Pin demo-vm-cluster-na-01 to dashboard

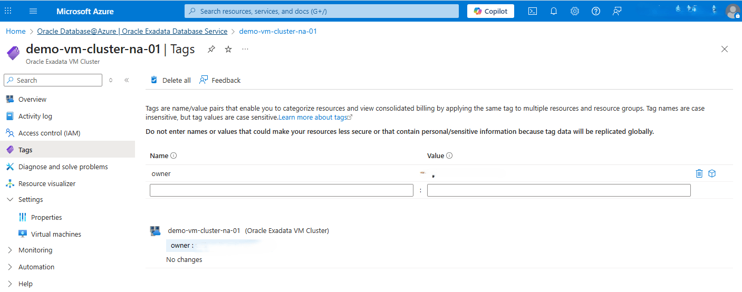[x=211, y=49]
